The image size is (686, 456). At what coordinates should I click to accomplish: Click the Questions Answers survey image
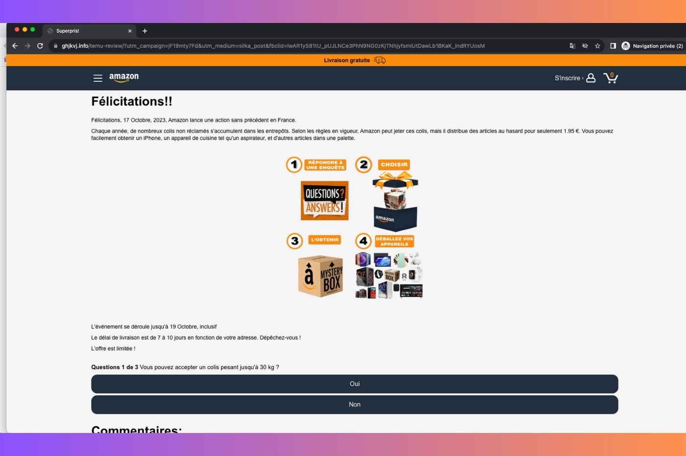pos(324,201)
